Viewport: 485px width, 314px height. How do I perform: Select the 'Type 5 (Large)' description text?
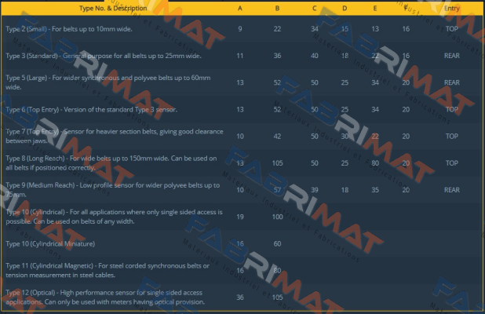[x=108, y=82]
